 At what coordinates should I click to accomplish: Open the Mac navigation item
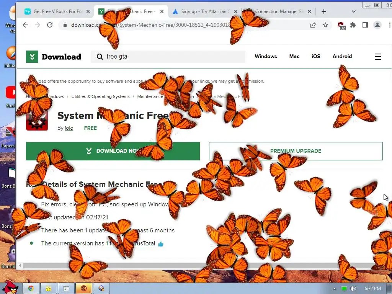pyautogui.click(x=294, y=57)
